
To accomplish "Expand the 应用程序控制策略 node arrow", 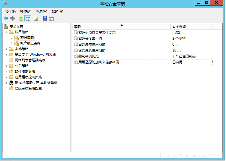I will [x=6, y=77].
